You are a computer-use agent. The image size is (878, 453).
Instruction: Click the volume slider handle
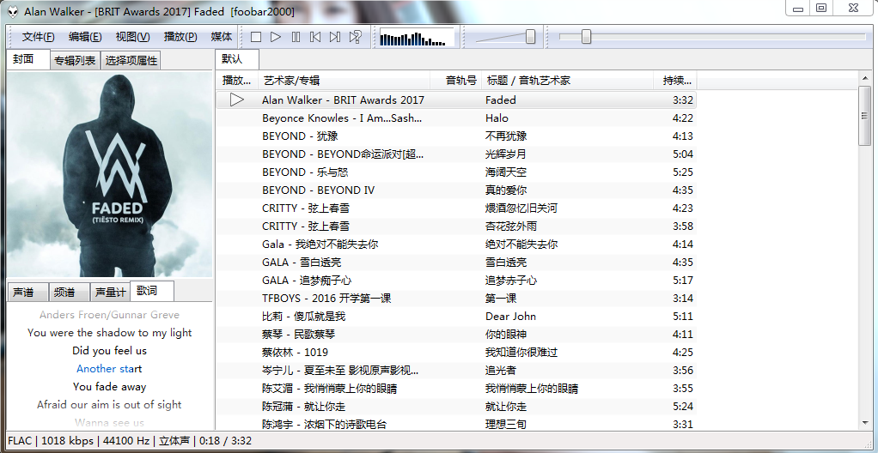[530, 37]
